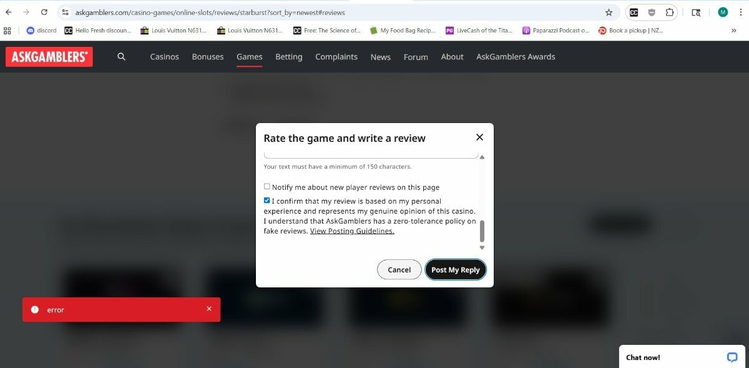
Task: Open the Chrome profile avatar
Action: 723,12
